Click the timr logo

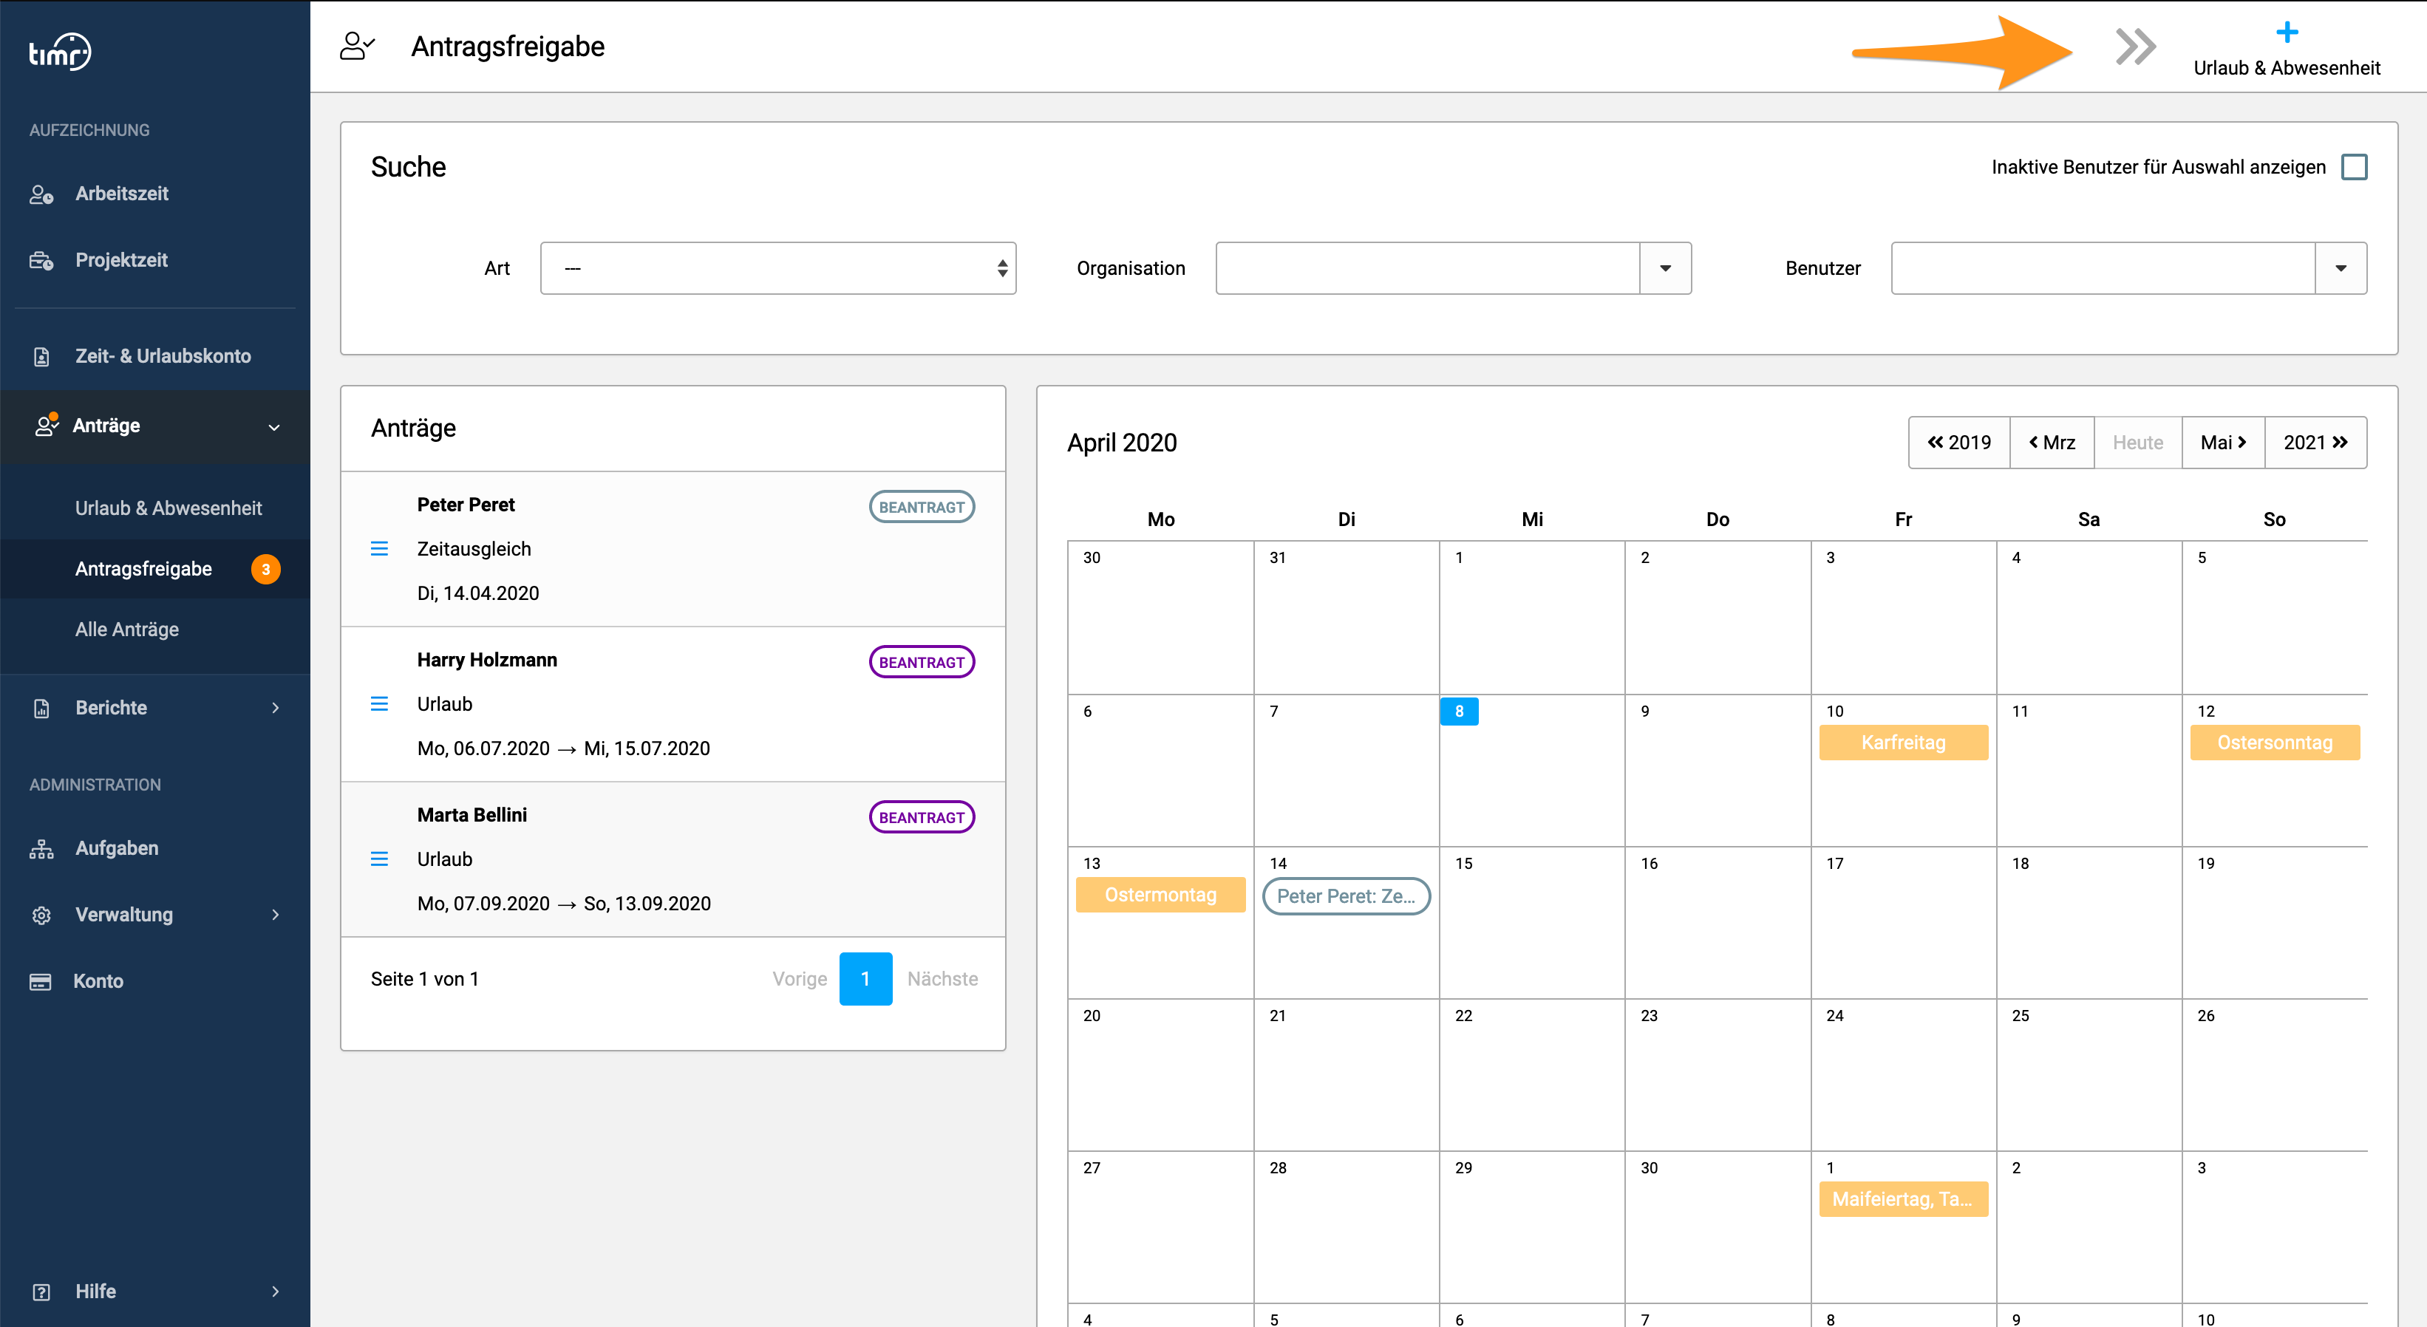[59, 52]
